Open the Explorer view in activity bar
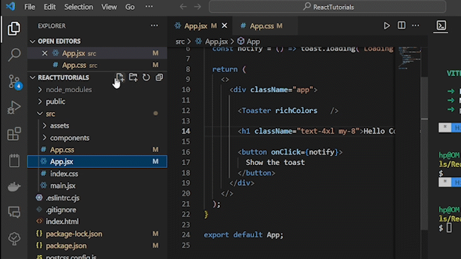 point(14,28)
